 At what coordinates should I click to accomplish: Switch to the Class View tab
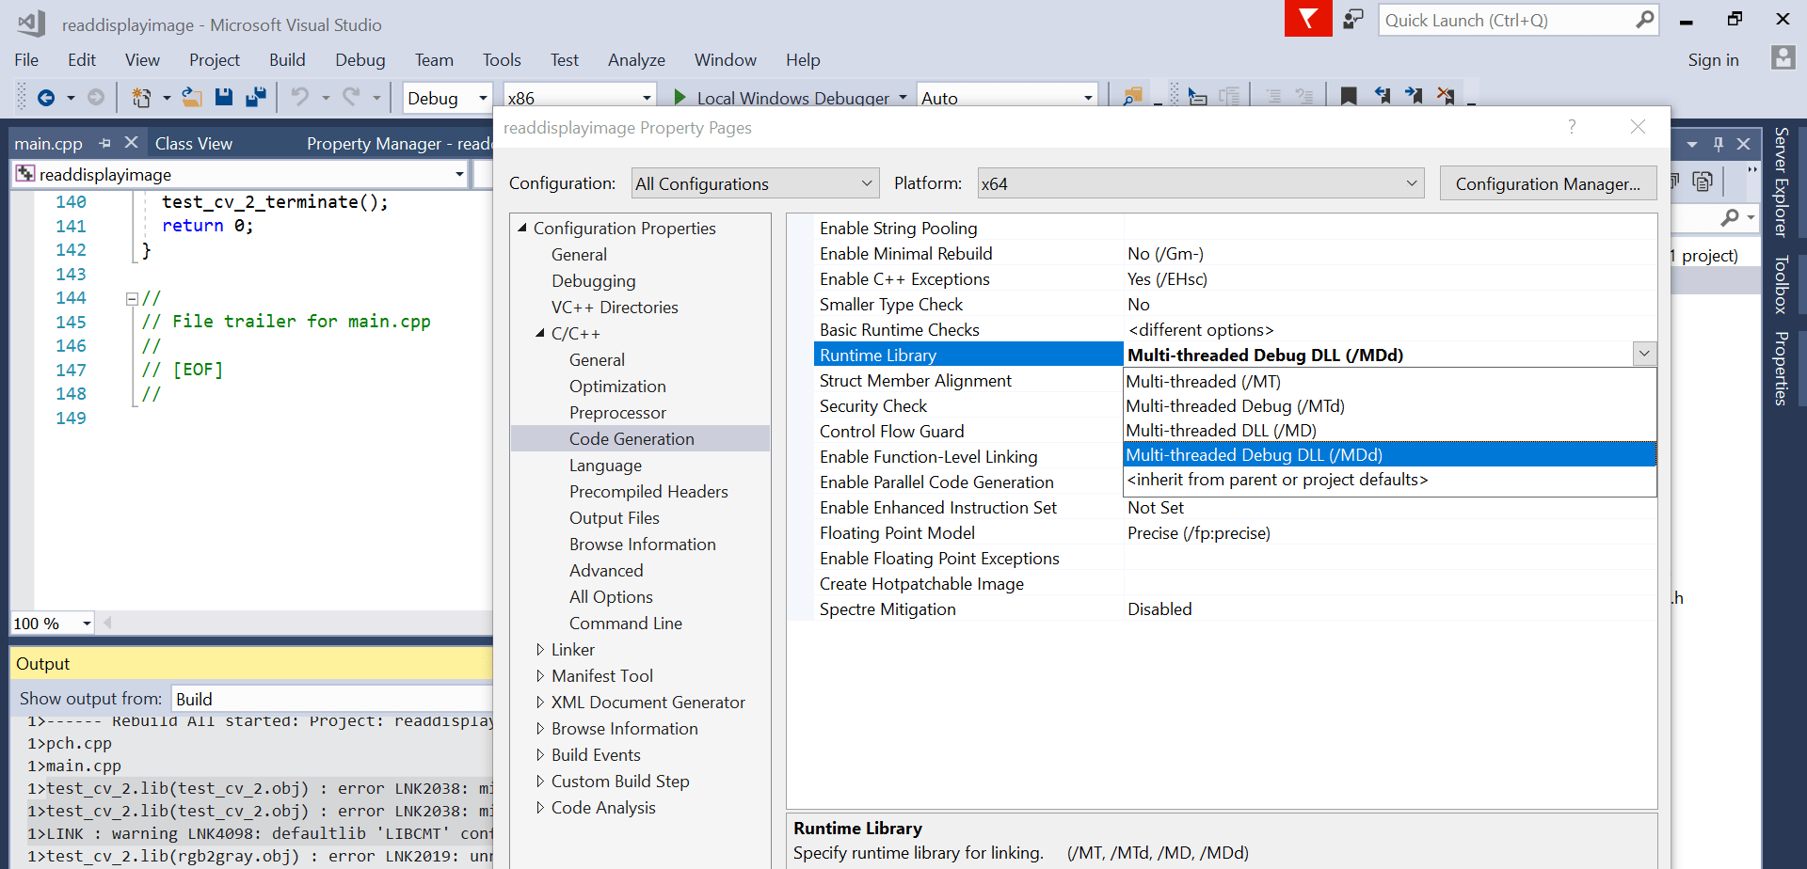click(194, 144)
